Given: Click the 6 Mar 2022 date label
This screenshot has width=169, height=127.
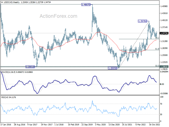Looking at the screenshot, I should pyautogui.click(x=141, y=124).
